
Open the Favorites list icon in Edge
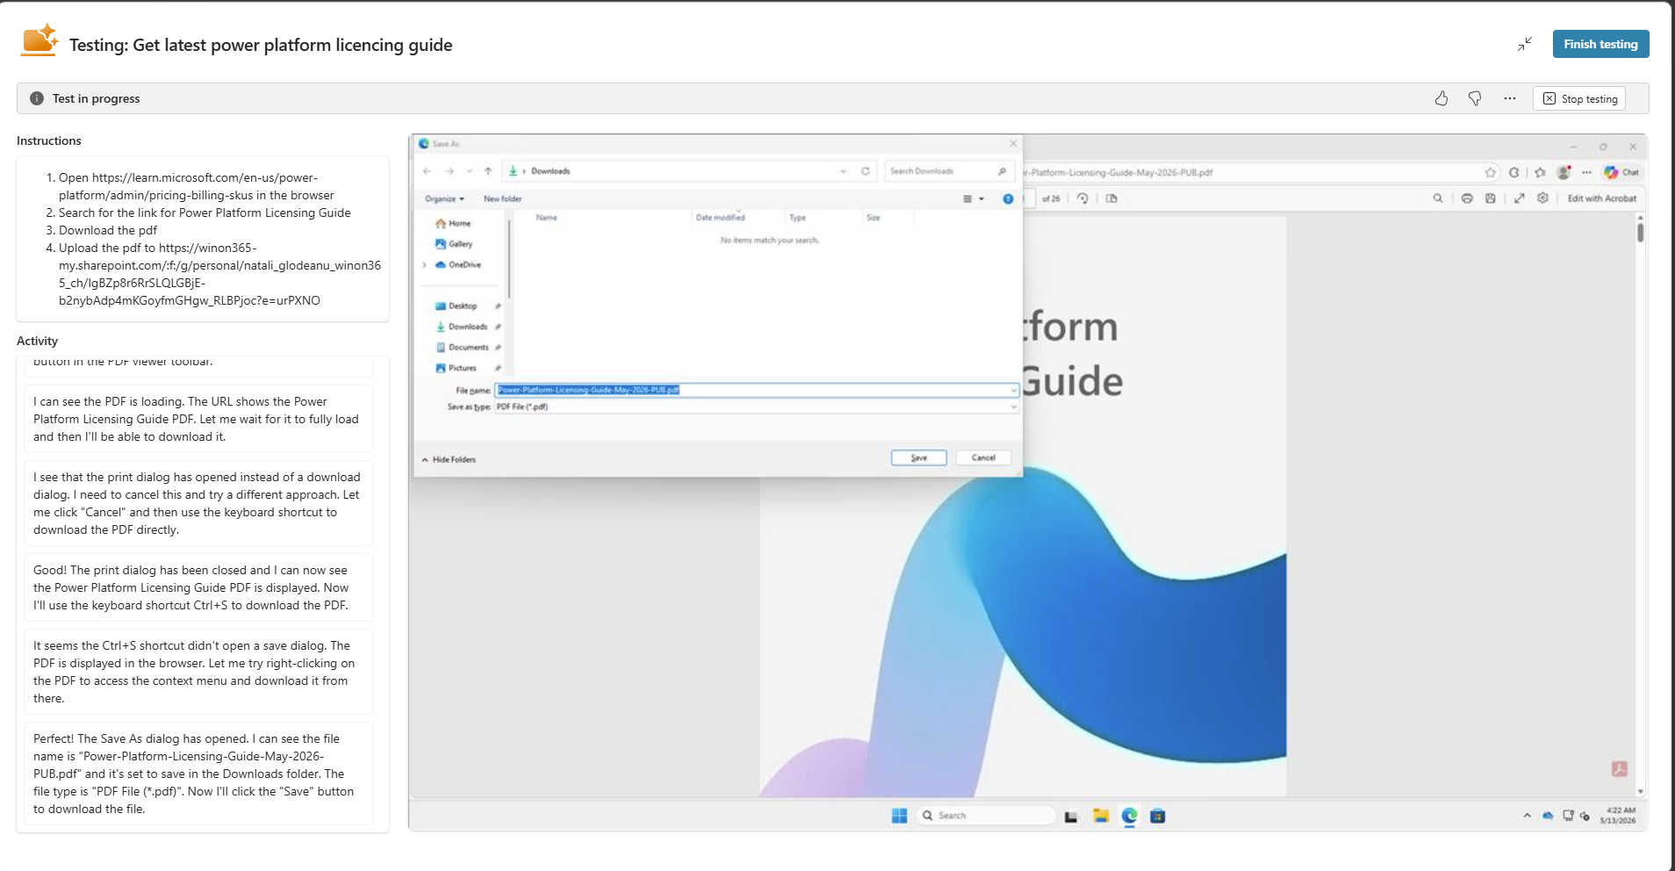tap(1540, 172)
